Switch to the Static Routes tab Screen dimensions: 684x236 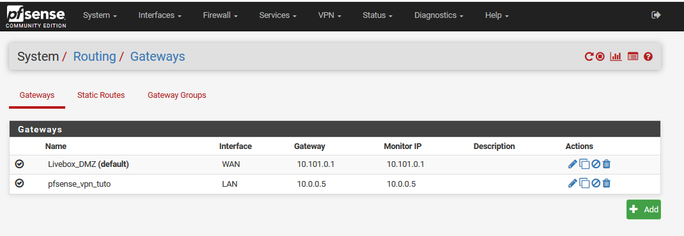[x=101, y=95]
